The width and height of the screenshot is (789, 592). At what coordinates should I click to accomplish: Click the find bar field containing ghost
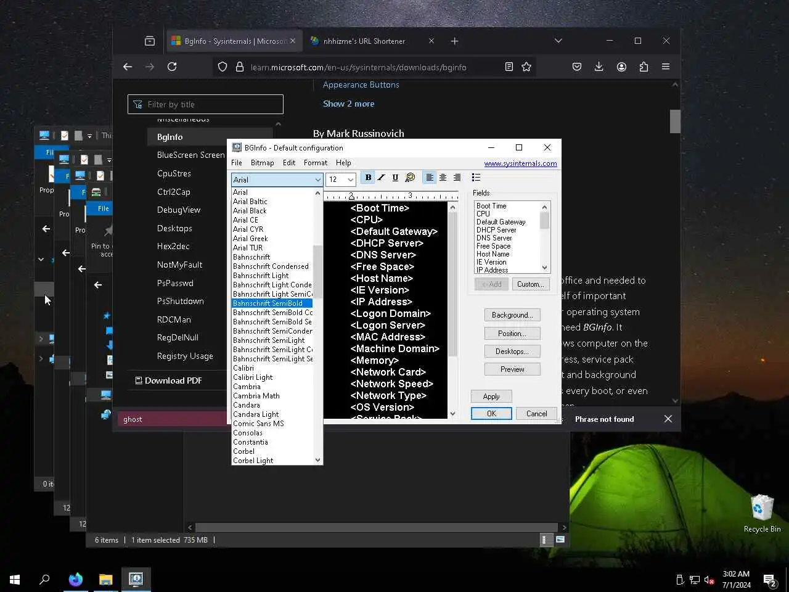173,419
